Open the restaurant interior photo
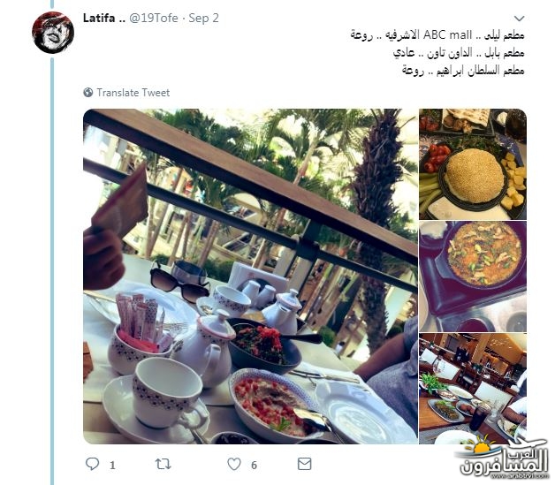555x485 pixels. 473,389
